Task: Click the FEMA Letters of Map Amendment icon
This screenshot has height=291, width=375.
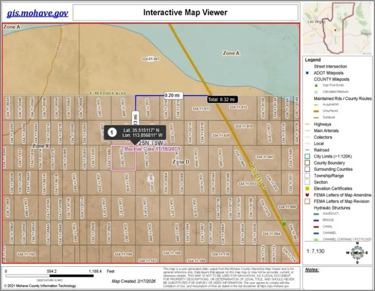Action: tap(308, 195)
